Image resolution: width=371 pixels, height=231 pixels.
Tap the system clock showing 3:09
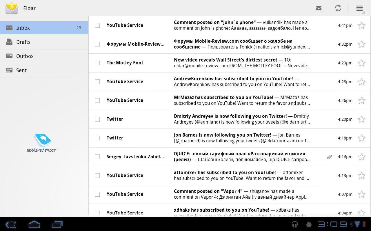point(332,224)
